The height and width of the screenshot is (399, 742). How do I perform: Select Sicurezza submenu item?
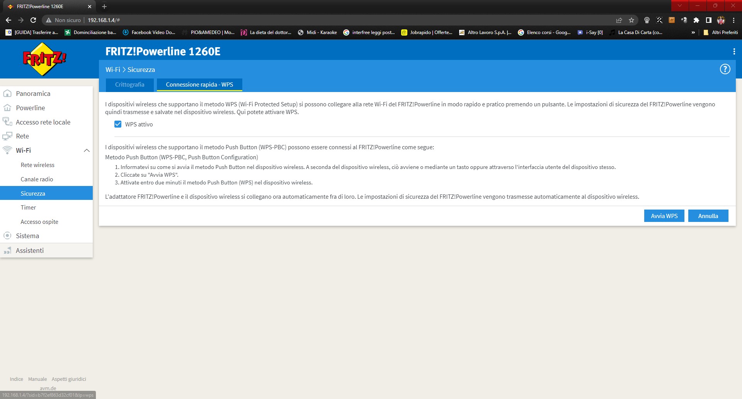pyautogui.click(x=46, y=193)
